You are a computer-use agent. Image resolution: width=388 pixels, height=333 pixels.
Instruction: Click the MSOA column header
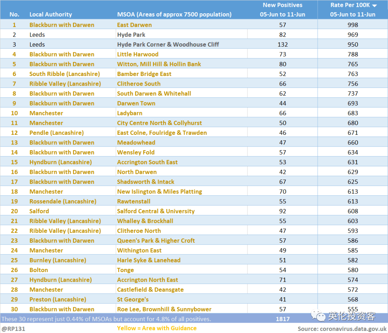point(174,14)
